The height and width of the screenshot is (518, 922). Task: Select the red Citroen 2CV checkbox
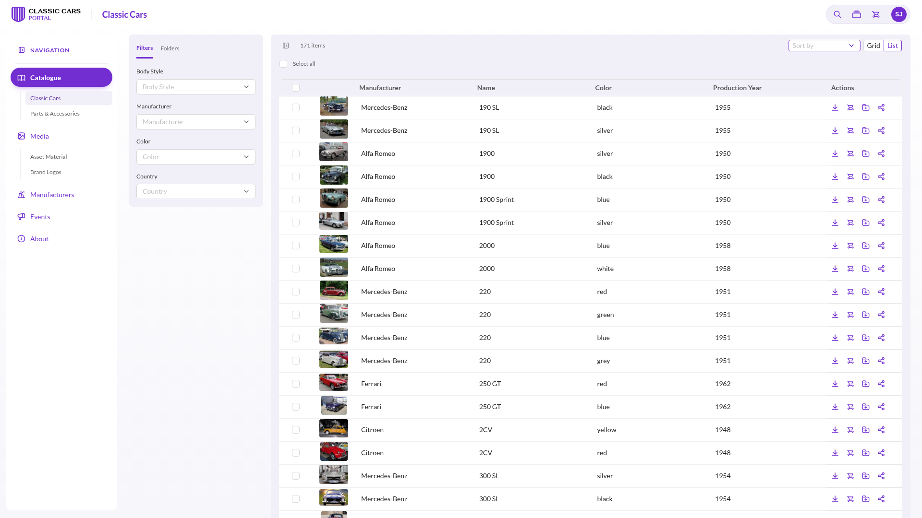pyautogui.click(x=296, y=453)
